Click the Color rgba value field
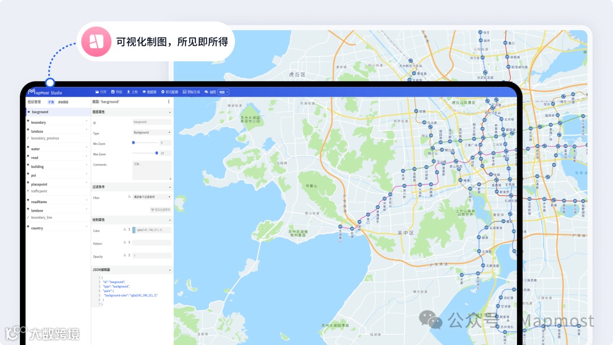This screenshot has height=345, width=613. pos(154,230)
